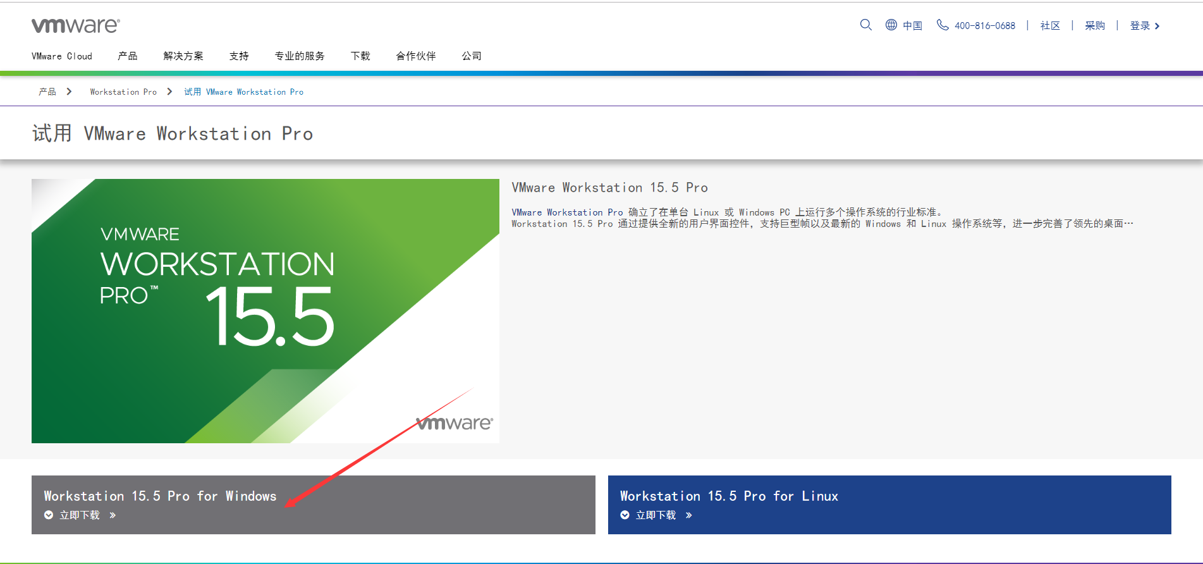Click 立即下载 under the Windows version
Image resolution: width=1203 pixels, height=564 pixels.
[x=80, y=515]
